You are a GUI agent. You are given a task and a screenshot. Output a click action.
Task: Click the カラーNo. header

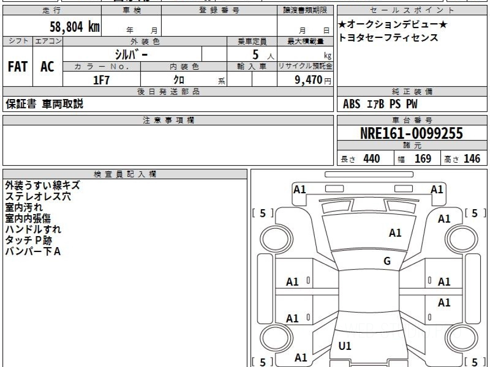(x=102, y=66)
